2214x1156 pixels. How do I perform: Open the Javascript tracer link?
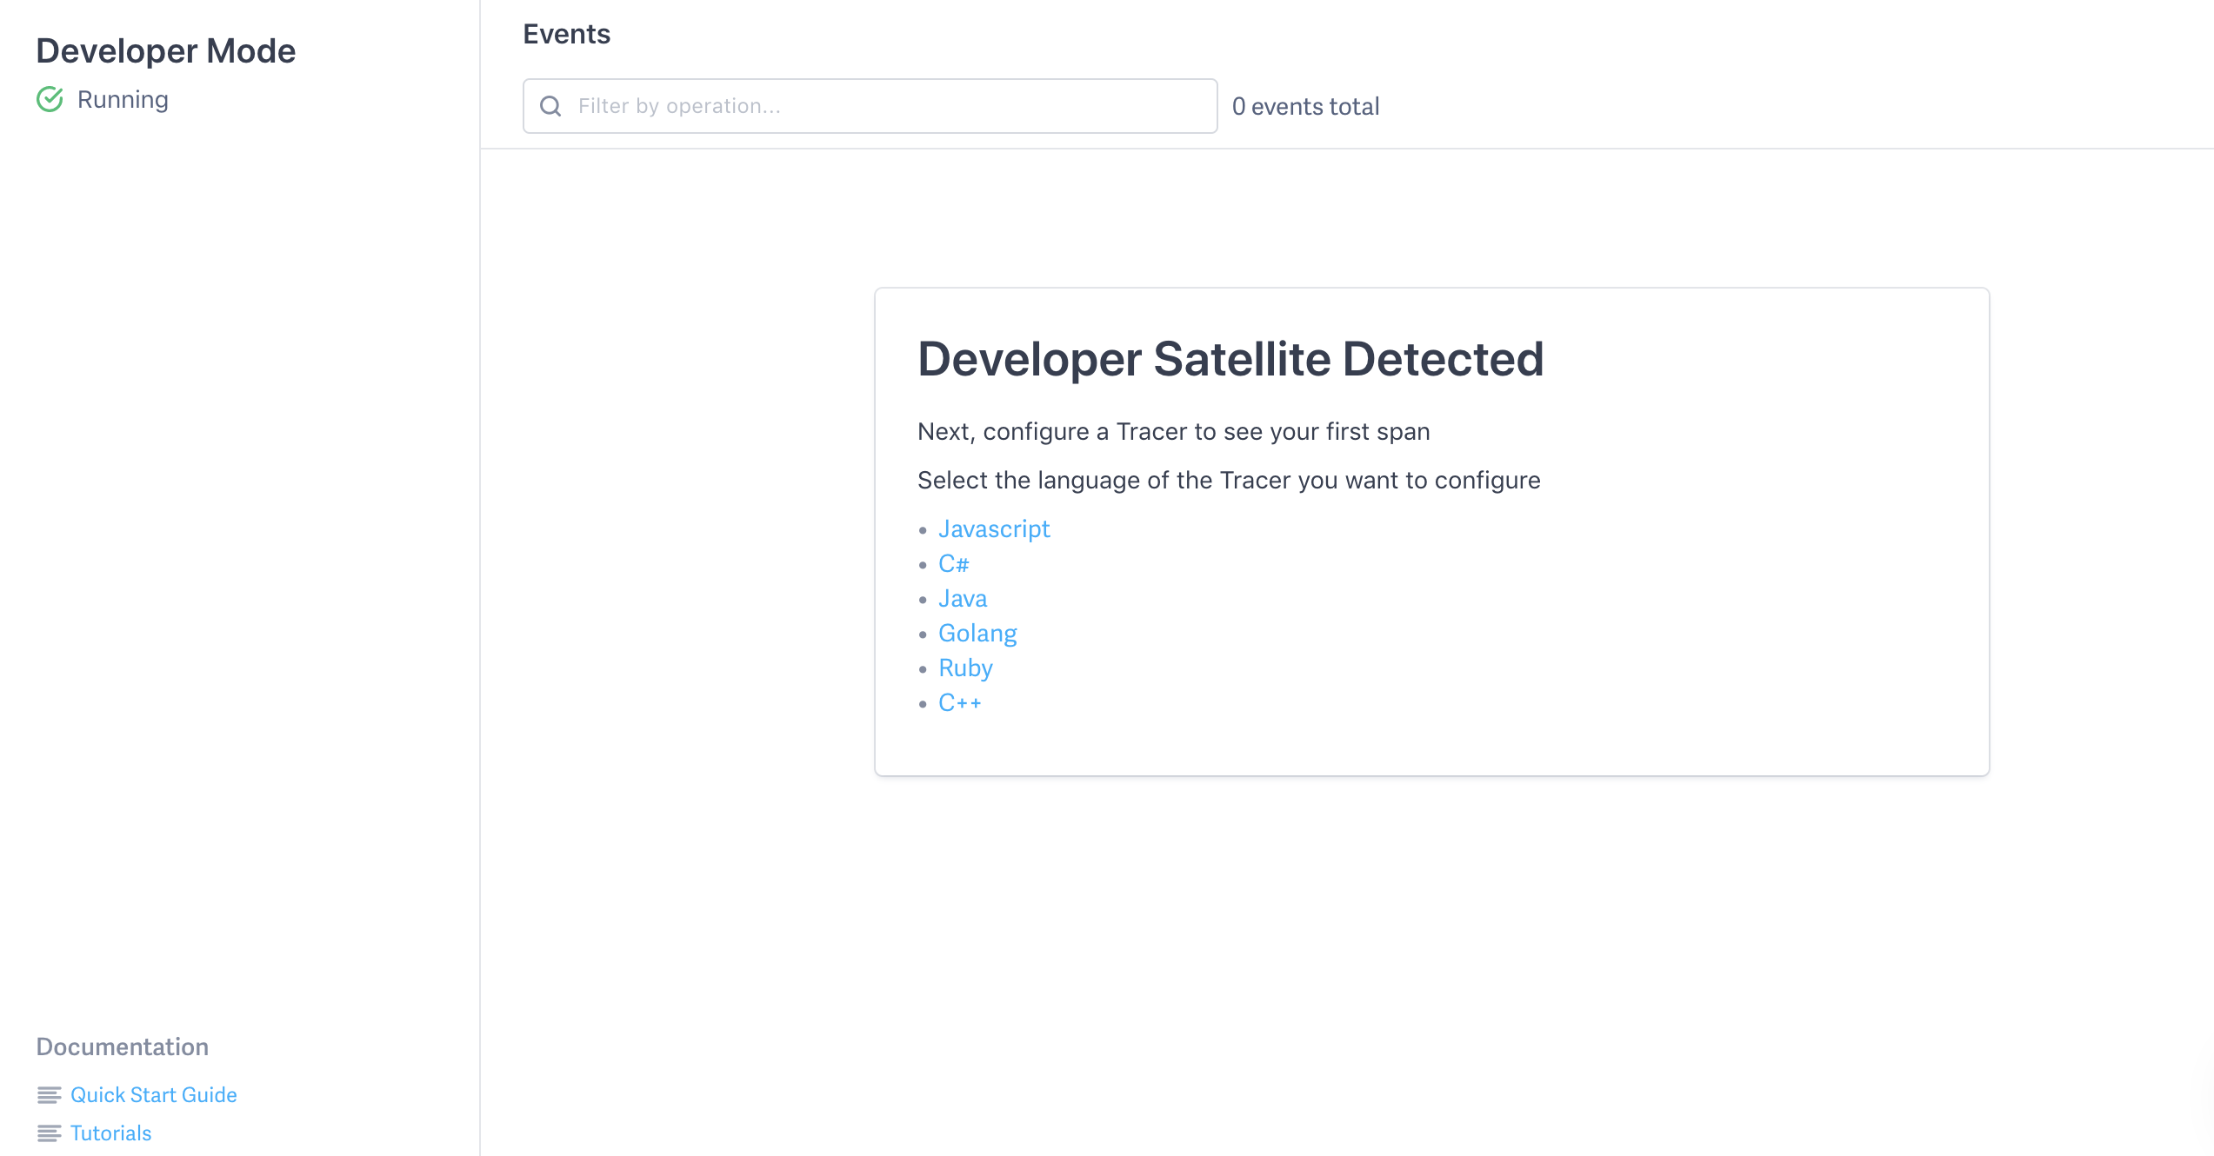pyautogui.click(x=994, y=529)
